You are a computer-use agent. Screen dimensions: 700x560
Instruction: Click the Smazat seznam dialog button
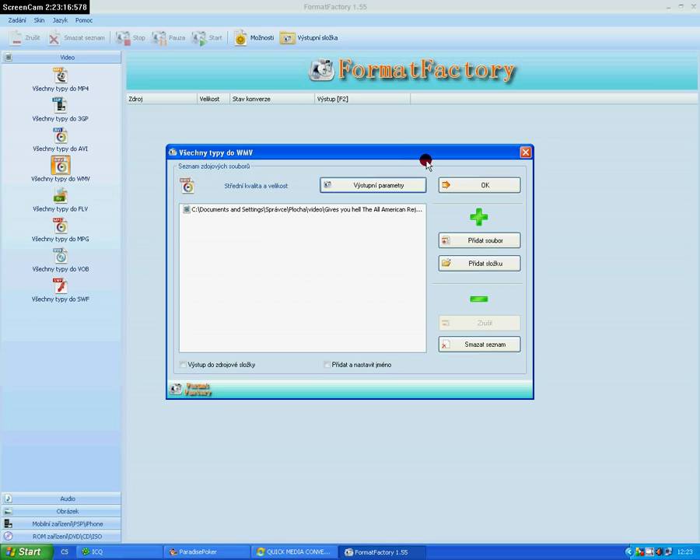(479, 345)
